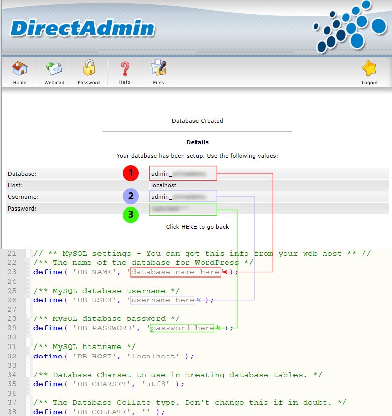Click 'password_here' placeholder in code

click(x=182, y=328)
